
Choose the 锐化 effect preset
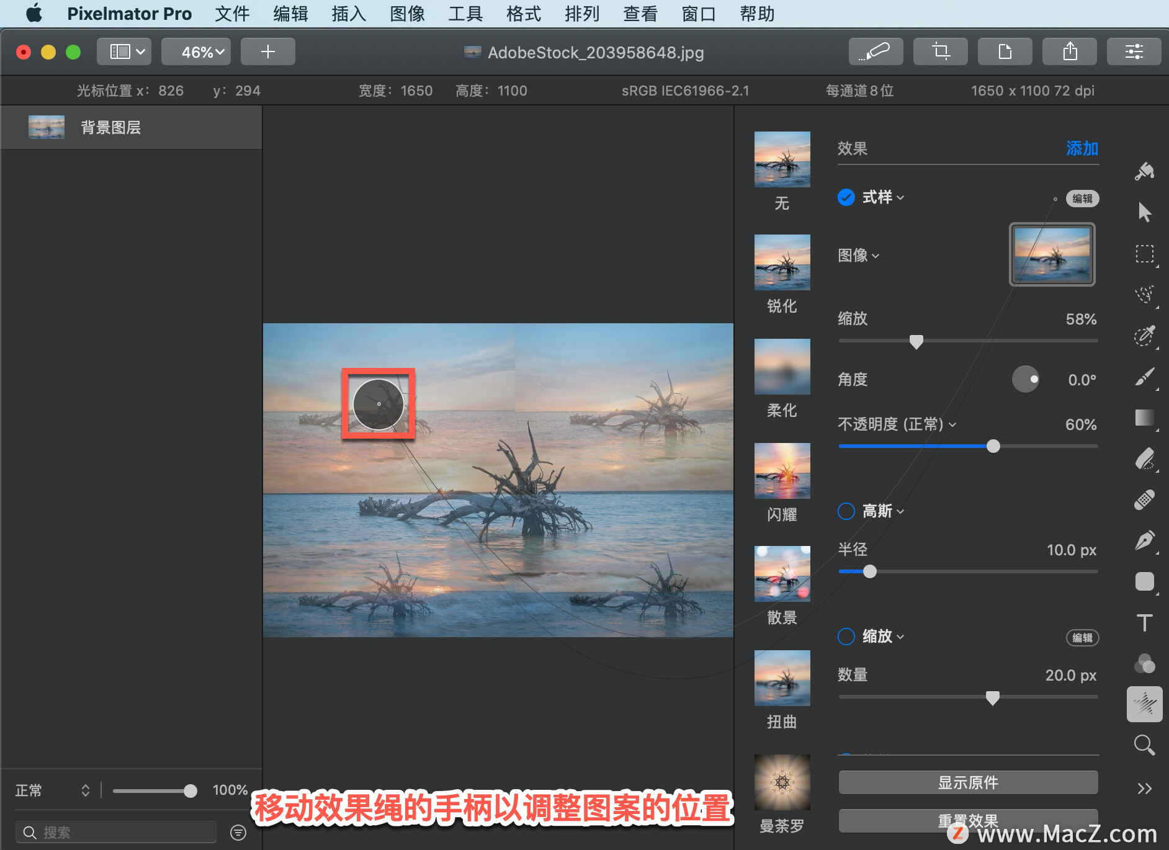(782, 274)
